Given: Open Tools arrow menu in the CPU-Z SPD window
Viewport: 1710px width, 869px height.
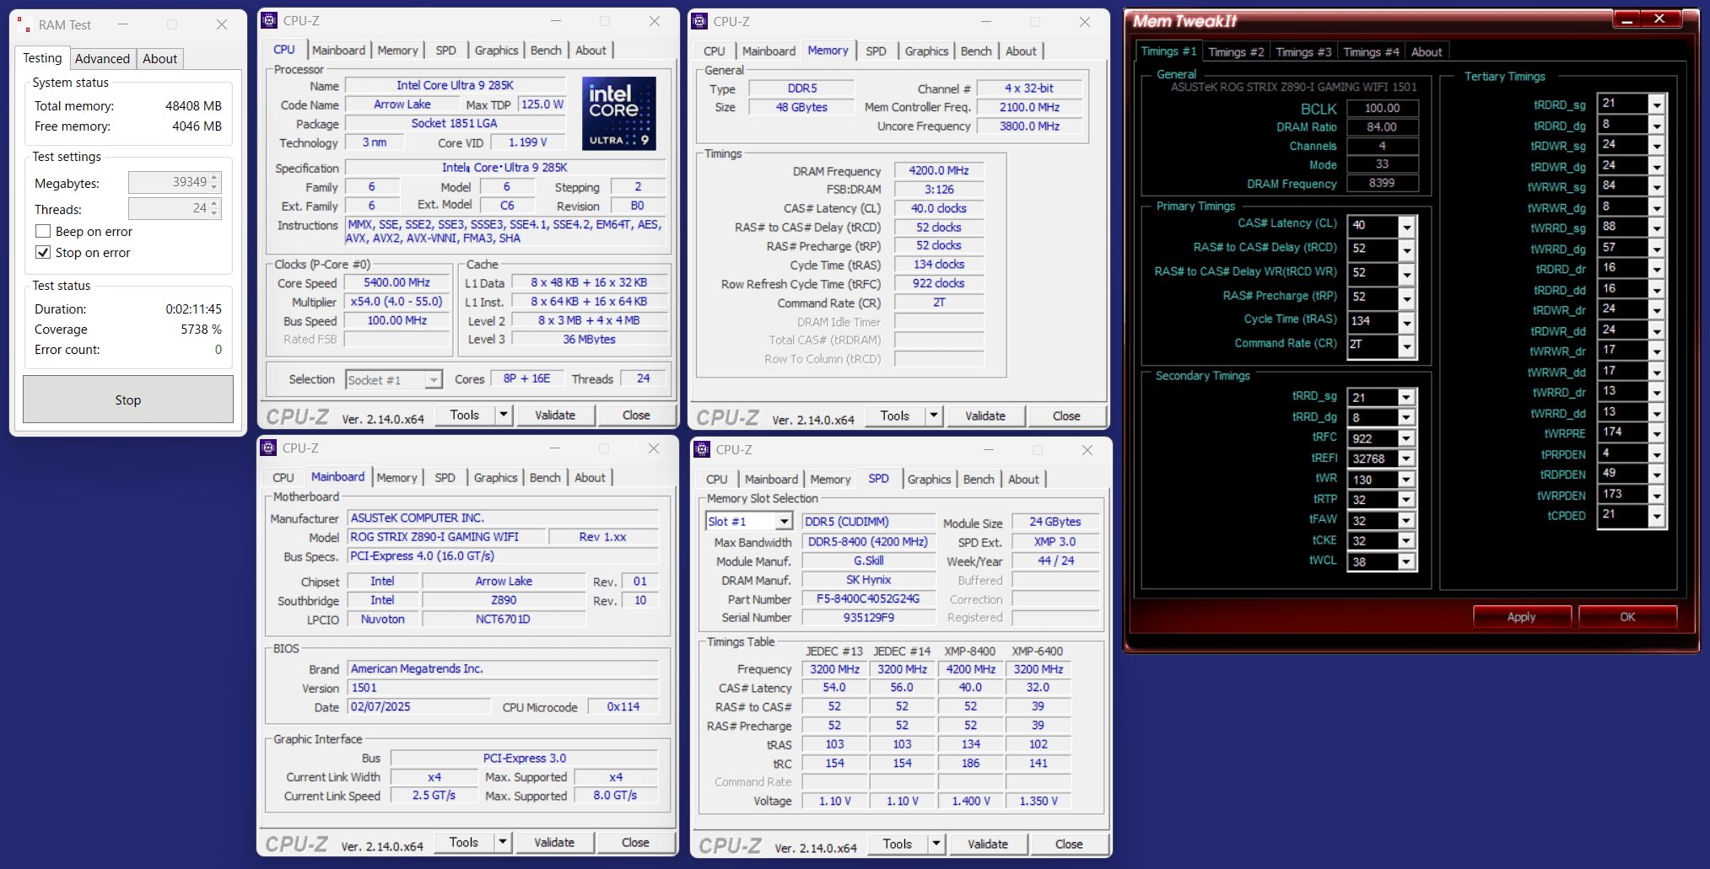Looking at the screenshot, I should [x=936, y=844].
